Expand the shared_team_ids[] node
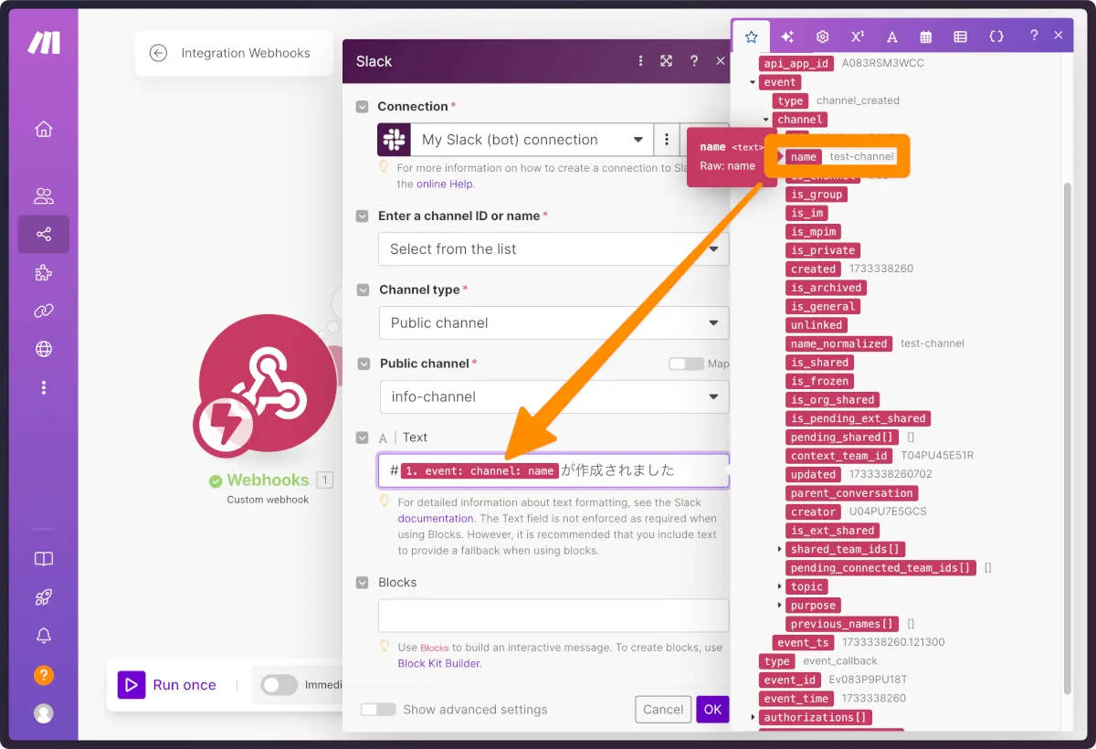This screenshot has height=749, width=1096. (780, 549)
